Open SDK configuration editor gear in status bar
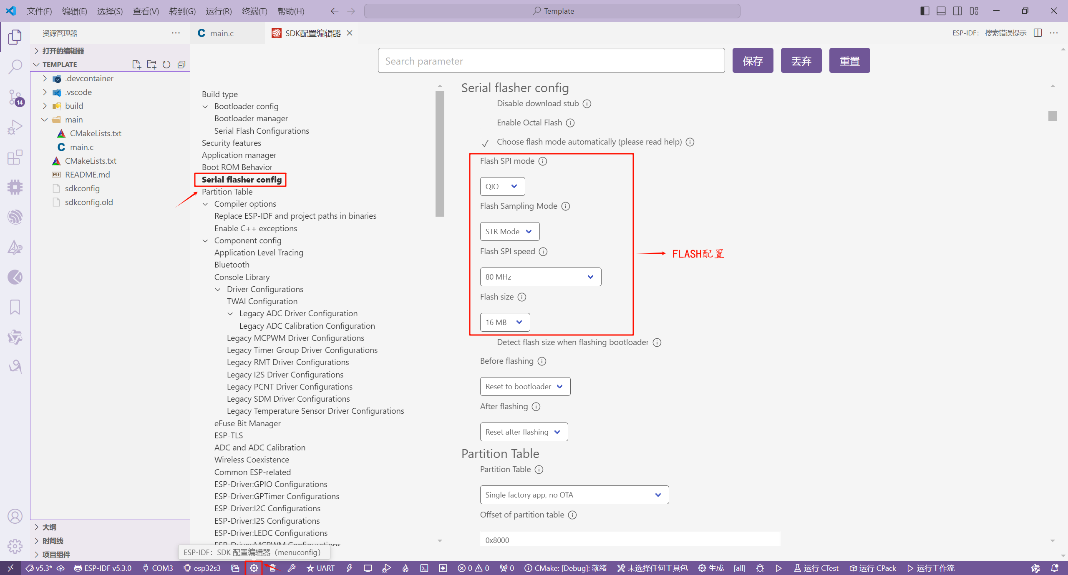 [254, 568]
